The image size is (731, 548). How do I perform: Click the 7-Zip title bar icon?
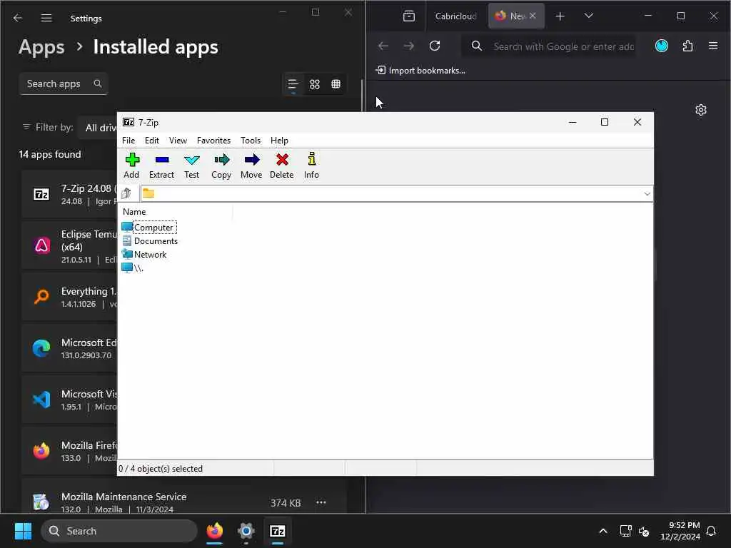pyautogui.click(x=128, y=122)
